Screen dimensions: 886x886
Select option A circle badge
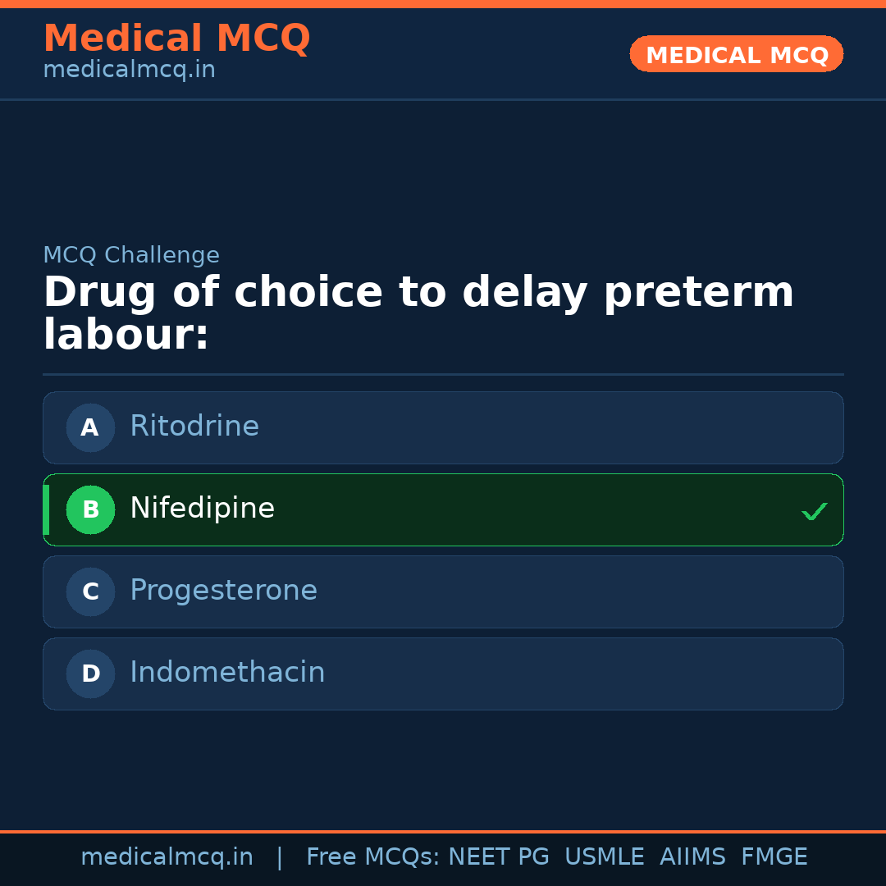point(90,427)
